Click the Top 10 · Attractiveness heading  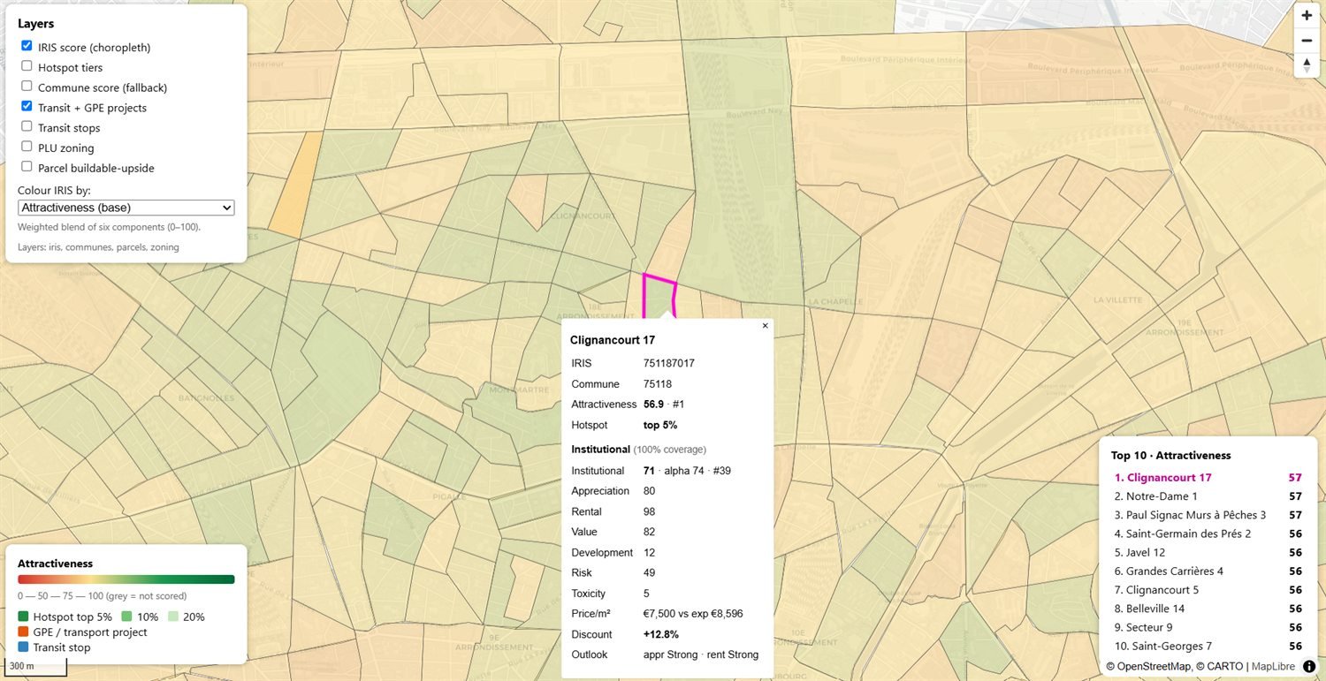tap(1171, 456)
